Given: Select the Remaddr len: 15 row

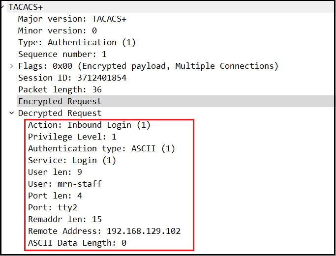Looking at the screenshot, I should point(64,219).
